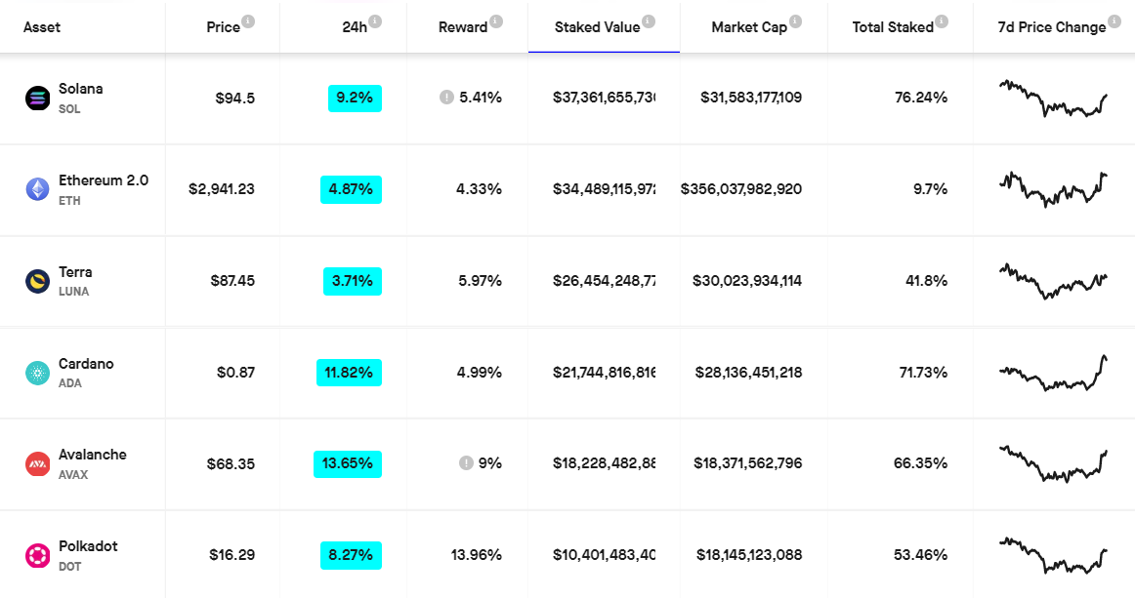Open the Terra asset link

tap(75, 272)
